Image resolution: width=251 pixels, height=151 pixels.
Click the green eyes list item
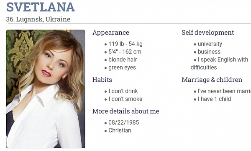(x=122, y=68)
